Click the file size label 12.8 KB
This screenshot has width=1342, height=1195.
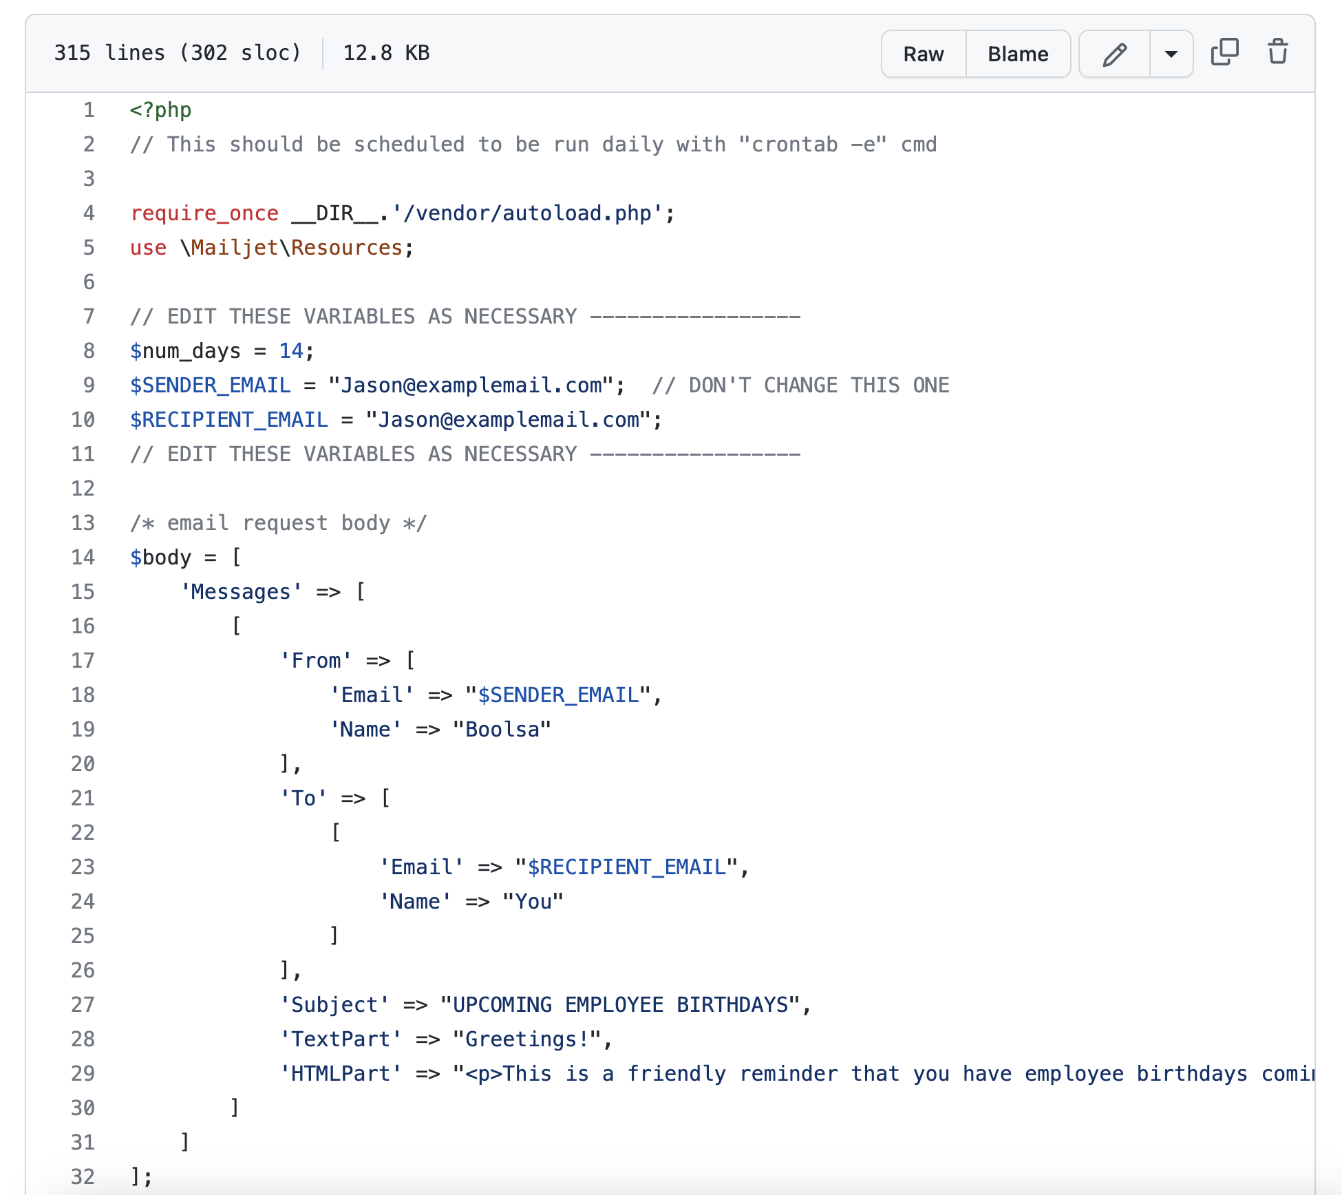[x=387, y=52]
